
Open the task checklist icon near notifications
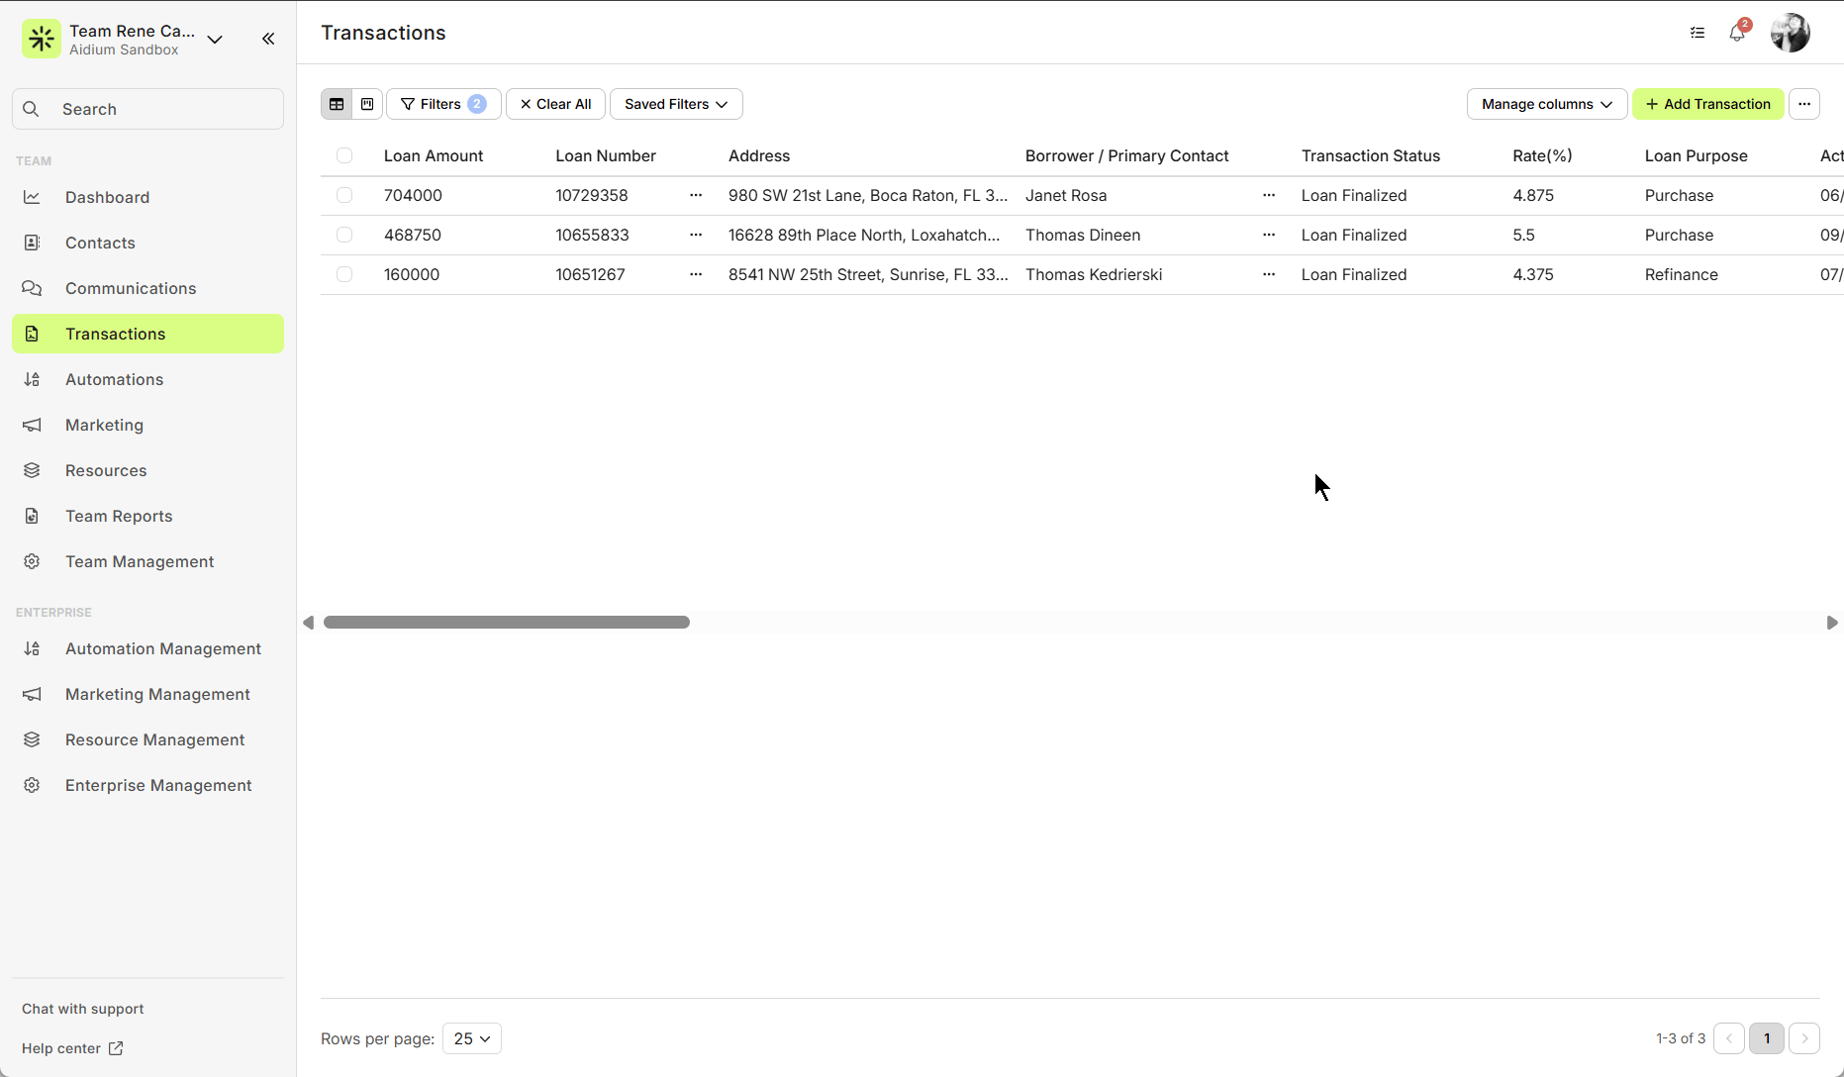1697,33
